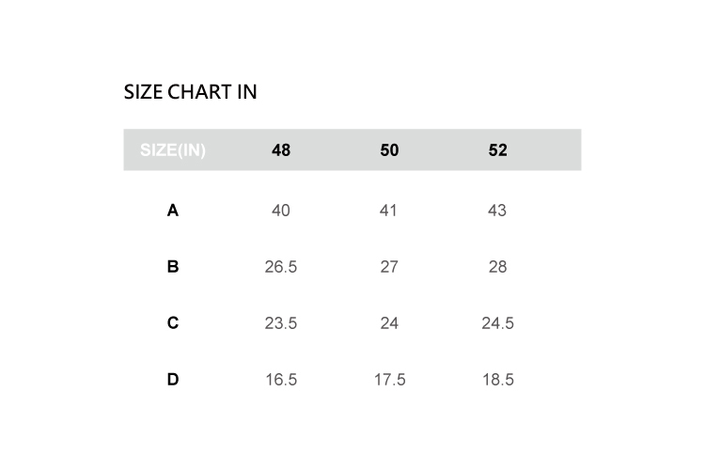Select value 23.5 in row C
Image resolution: width=705 pixels, height=470 pixels.
coord(281,323)
